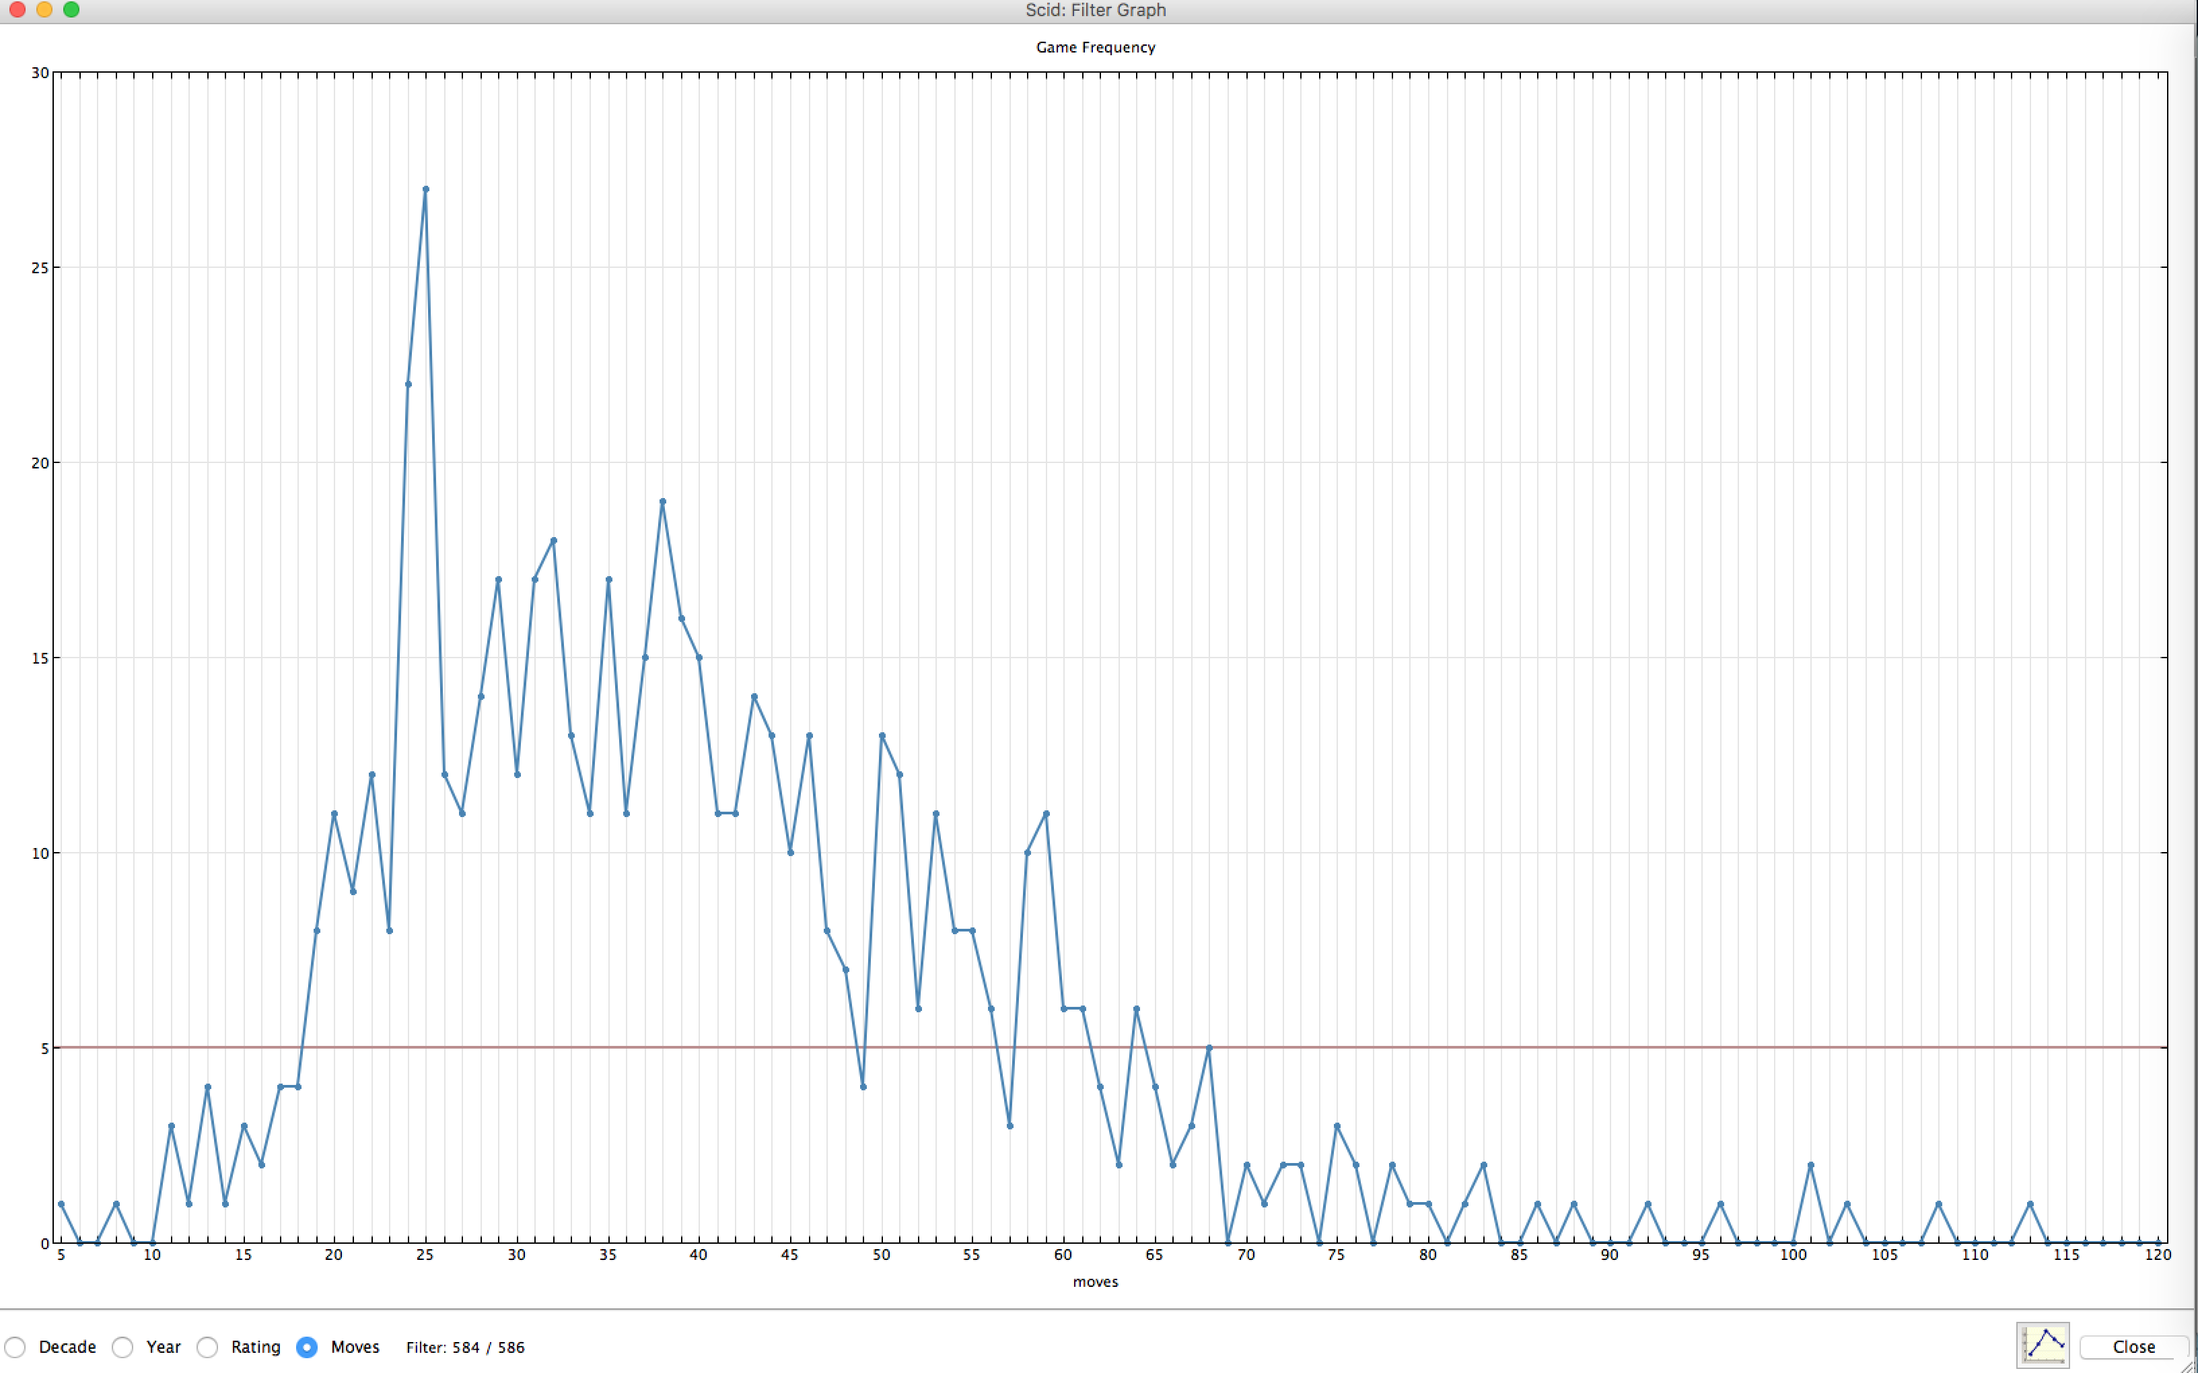The height and width of the screenshot is (1373, 2198).
Task: Click the window title 'Scid: Filter Graph'
Action: click(1095, 10)
